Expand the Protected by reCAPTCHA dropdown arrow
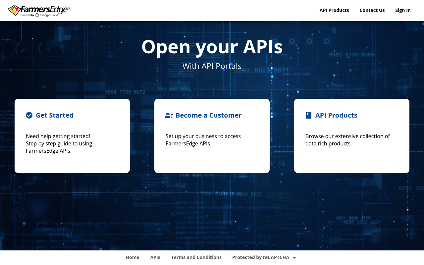Screen dimensions: 424x265 click(294, 258)
